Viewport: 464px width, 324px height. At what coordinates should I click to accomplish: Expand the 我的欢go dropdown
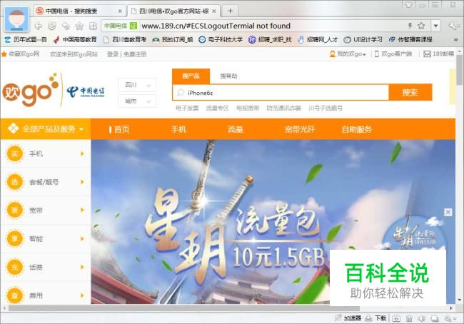(348, 54)
